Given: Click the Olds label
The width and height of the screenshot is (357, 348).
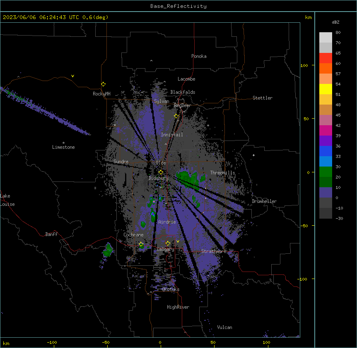Looking at the screenshot, I should 161,163.
